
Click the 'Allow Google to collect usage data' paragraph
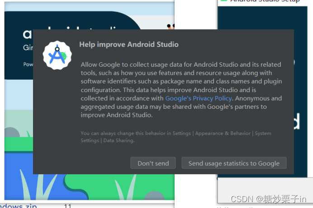coord(181,90)
